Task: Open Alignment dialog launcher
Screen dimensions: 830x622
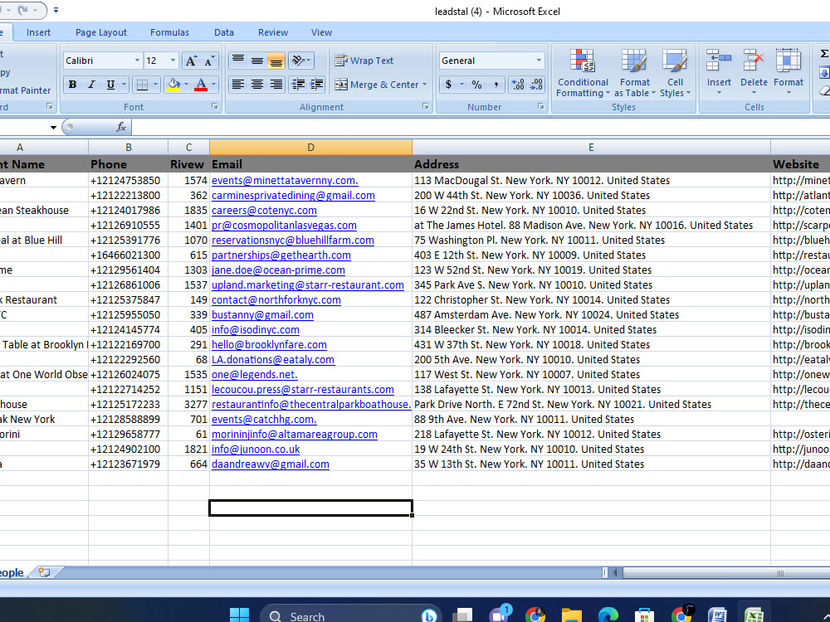Action: pos(426,106)
